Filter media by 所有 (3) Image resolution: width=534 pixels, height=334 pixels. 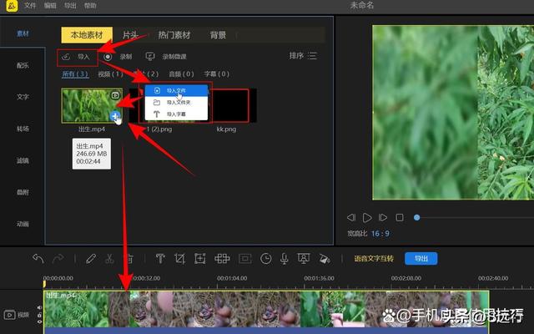75,74
